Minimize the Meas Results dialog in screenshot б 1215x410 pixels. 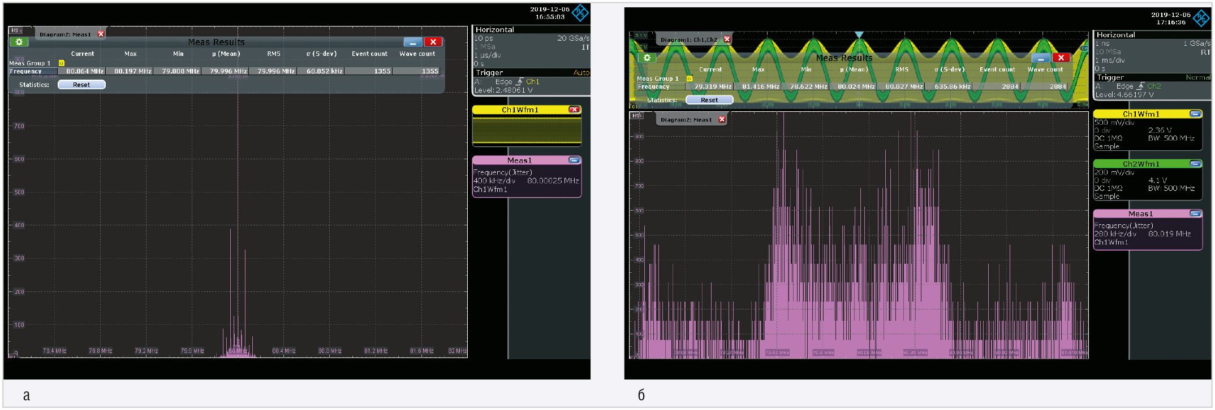point(1040,58)
